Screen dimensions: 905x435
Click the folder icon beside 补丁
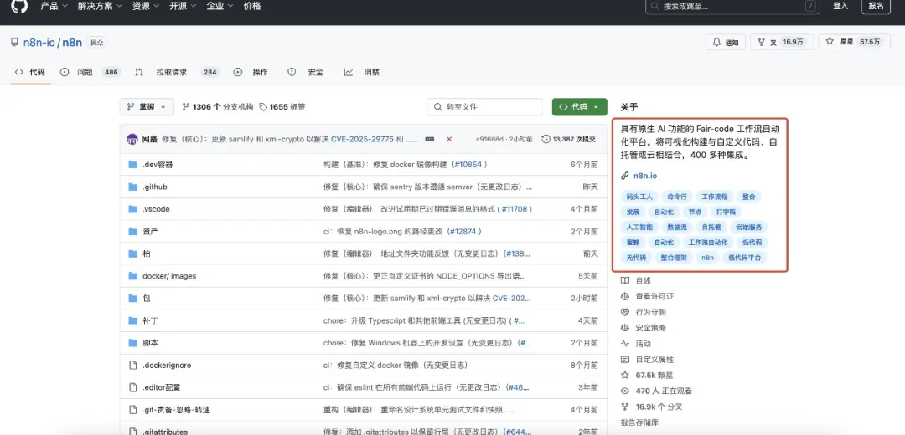pos(132,320)
